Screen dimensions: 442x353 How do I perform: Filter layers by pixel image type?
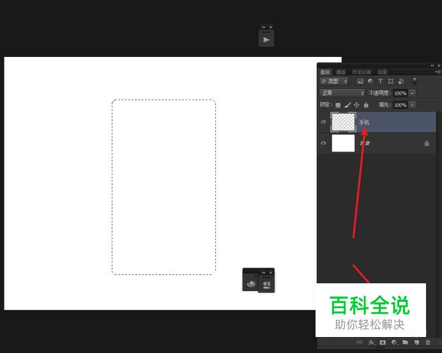tap(360, 81)
